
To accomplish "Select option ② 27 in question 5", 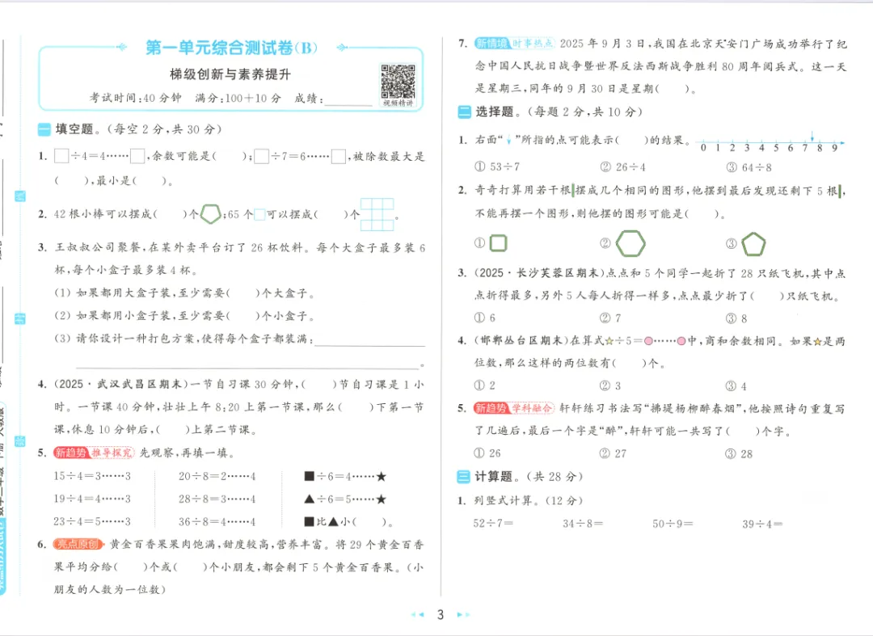I will point(614,453).
